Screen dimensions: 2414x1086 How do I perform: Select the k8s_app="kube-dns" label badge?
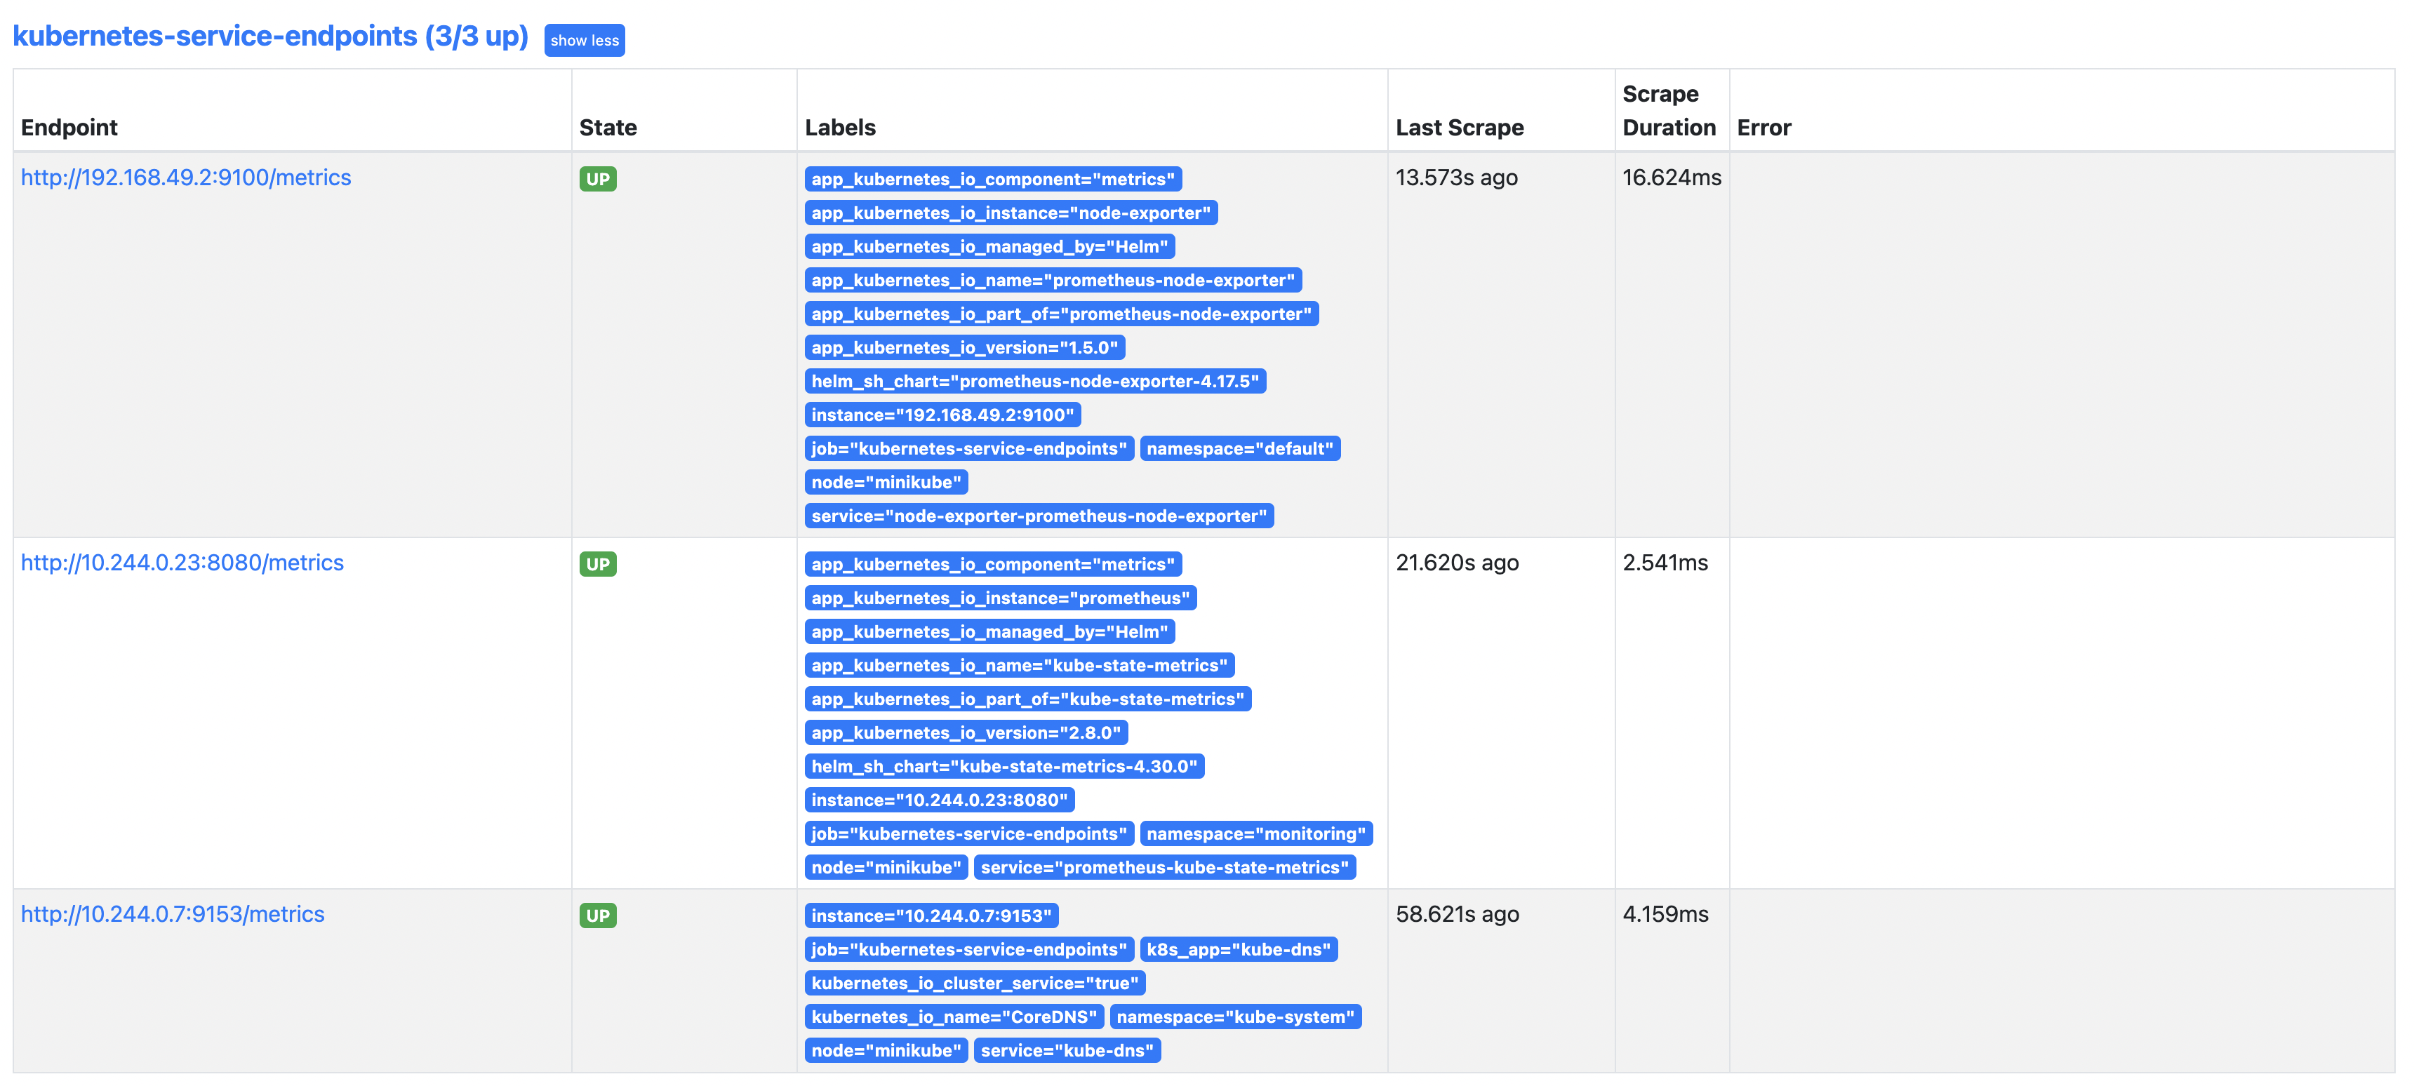click(1239, 949)
